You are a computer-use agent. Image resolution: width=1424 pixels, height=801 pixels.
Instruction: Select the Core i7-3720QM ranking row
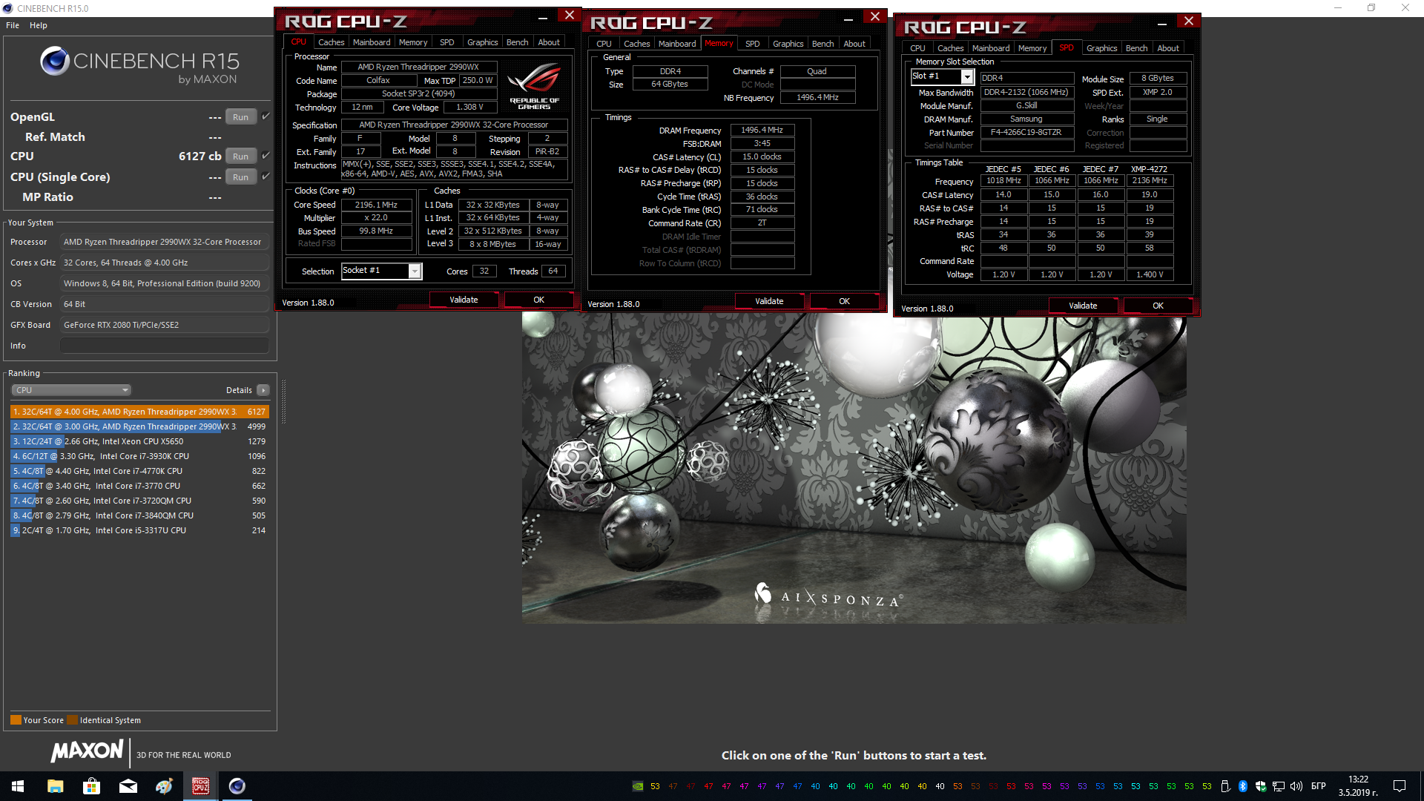139,501
